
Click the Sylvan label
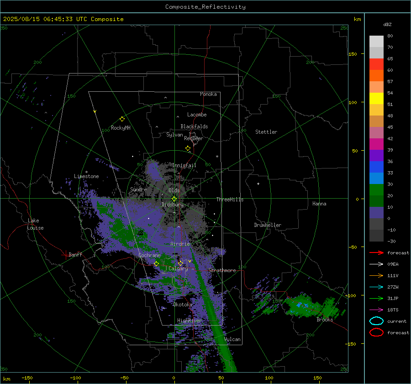pos(174,135)
